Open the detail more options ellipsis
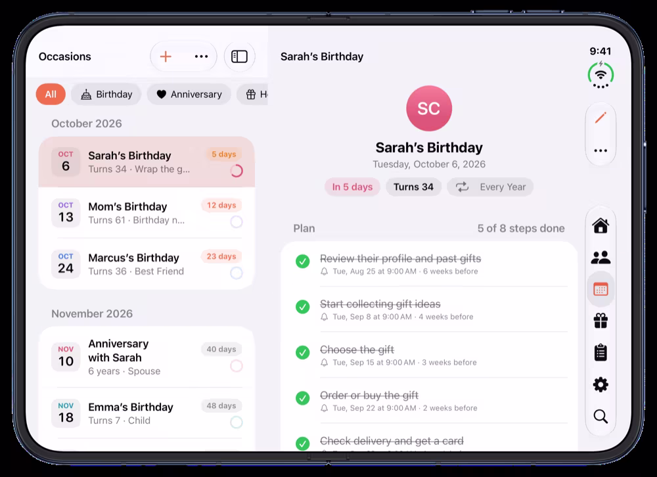The width and height of the screenshot is (657, 477). tap(600, 151)
